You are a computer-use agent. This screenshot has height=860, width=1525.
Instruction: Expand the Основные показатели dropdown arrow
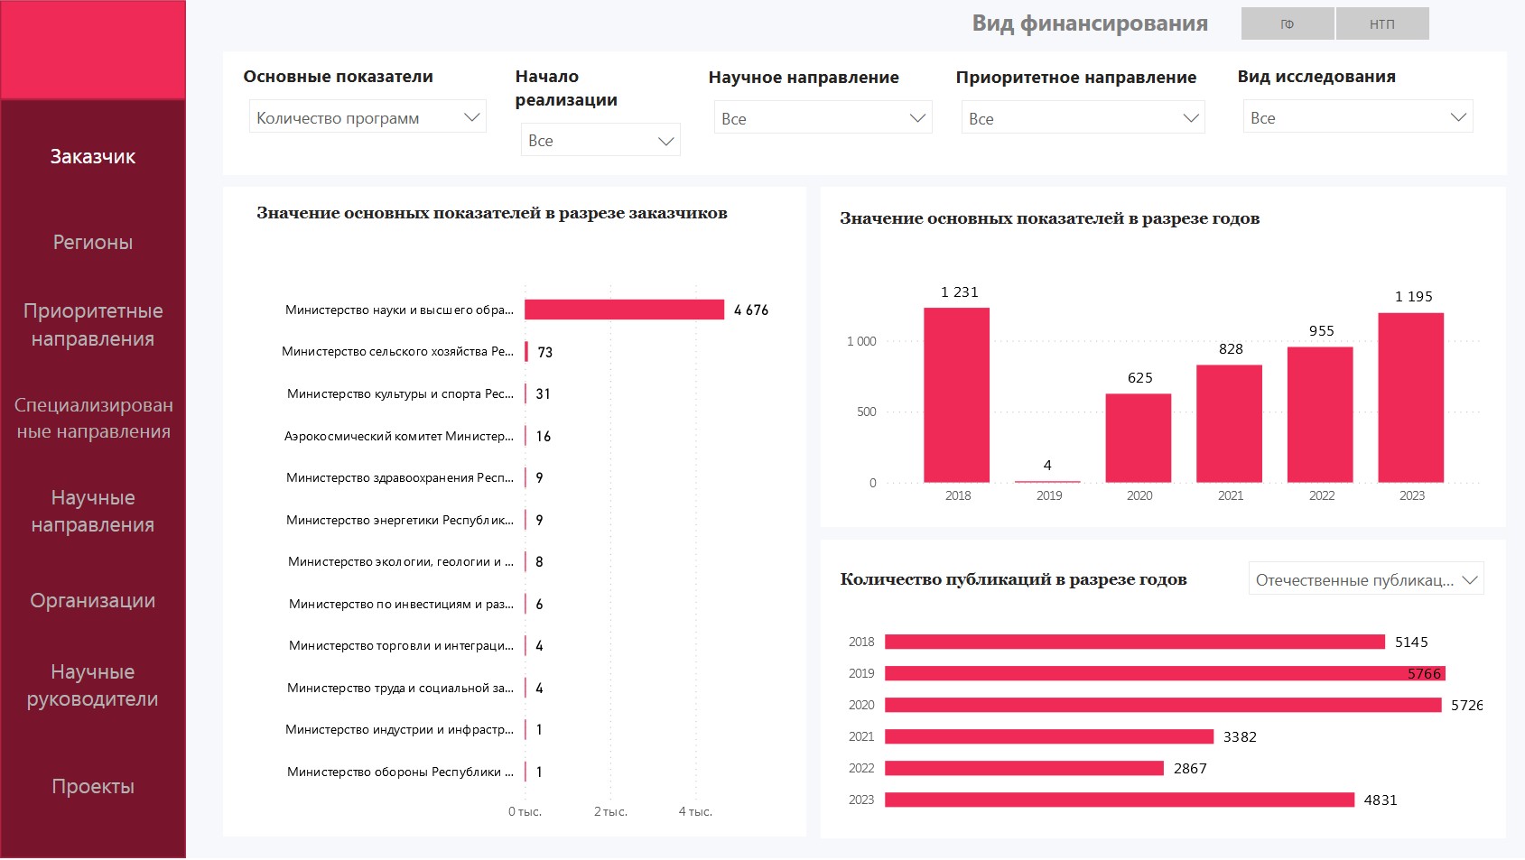tap(471, 117)
